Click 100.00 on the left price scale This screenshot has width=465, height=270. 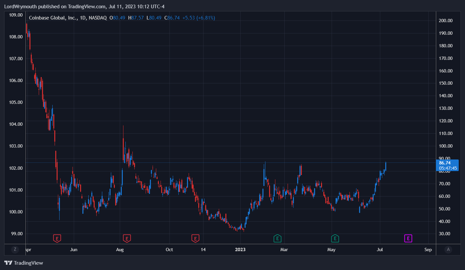pos(17,212)
